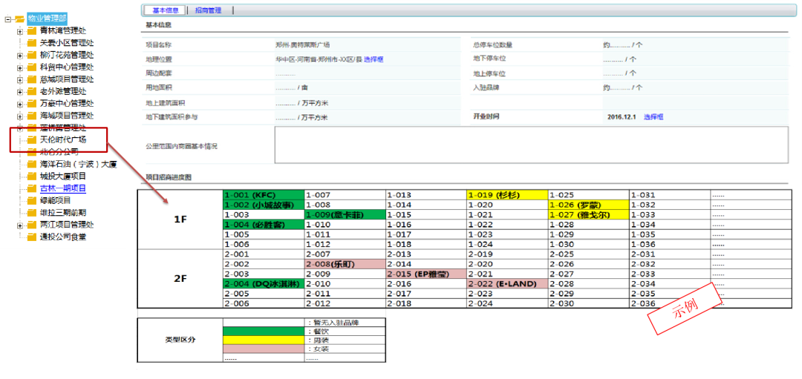Click 选择框 link next to 开业时间
The width and height of the screenshot is (802, 379).
click(653, 117)
